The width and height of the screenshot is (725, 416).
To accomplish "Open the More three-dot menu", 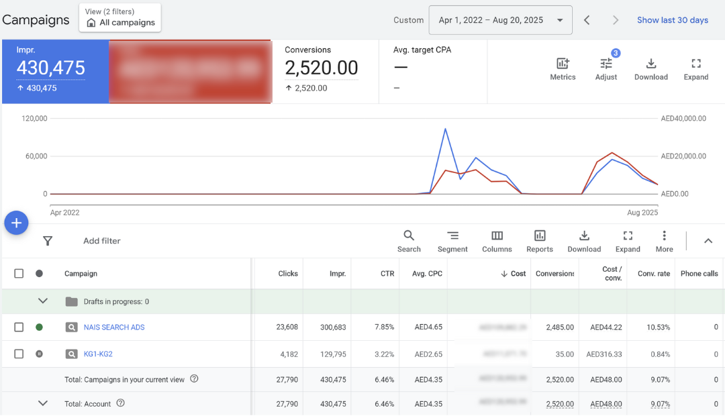I will (664, 236).
